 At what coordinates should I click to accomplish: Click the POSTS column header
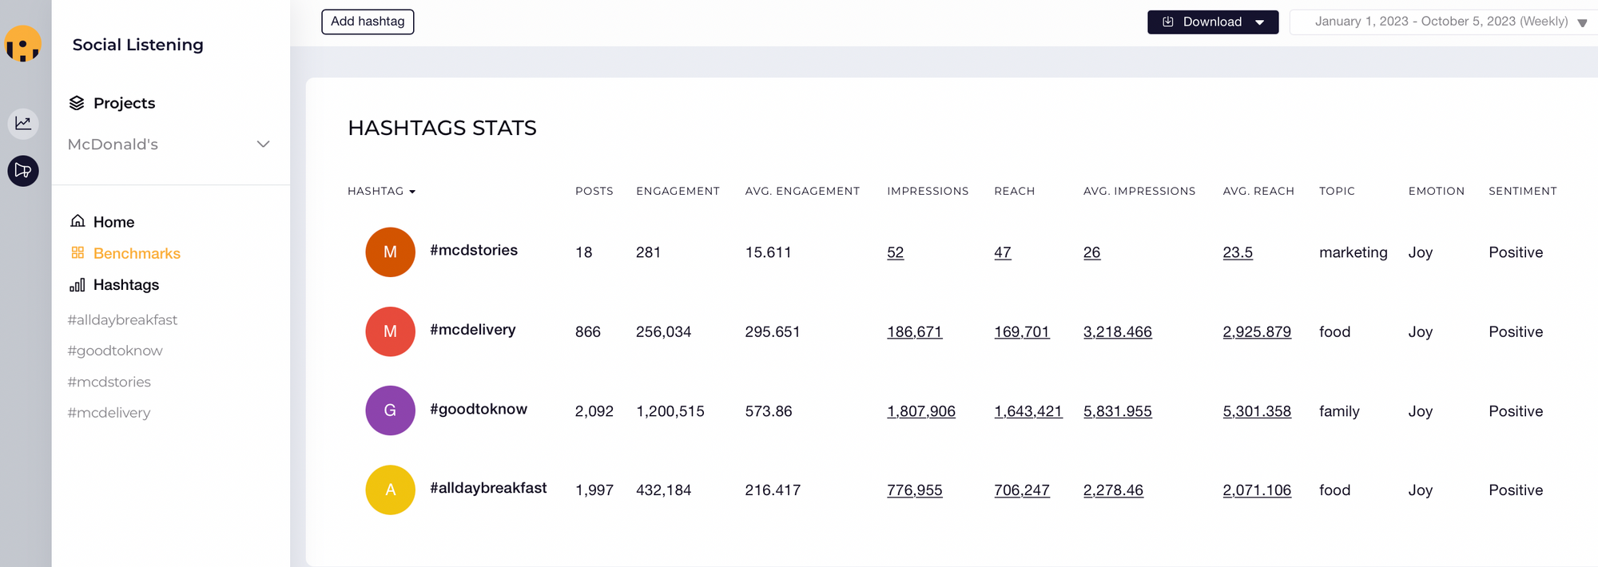594,191
